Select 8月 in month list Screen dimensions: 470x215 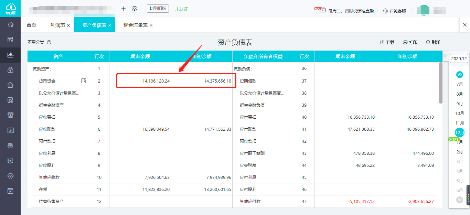point(460,94)
